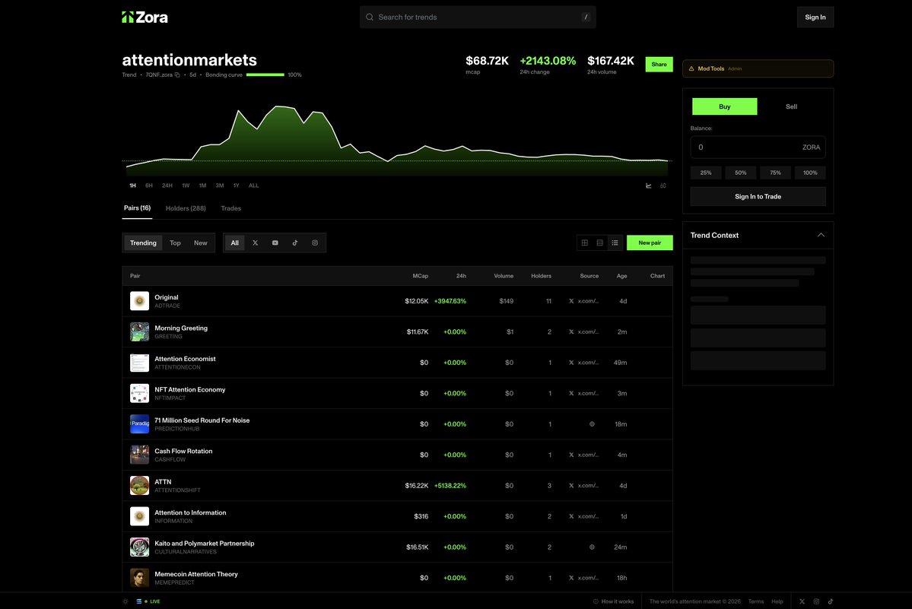Open the x.com source for Original

click(x=583, y=301)
